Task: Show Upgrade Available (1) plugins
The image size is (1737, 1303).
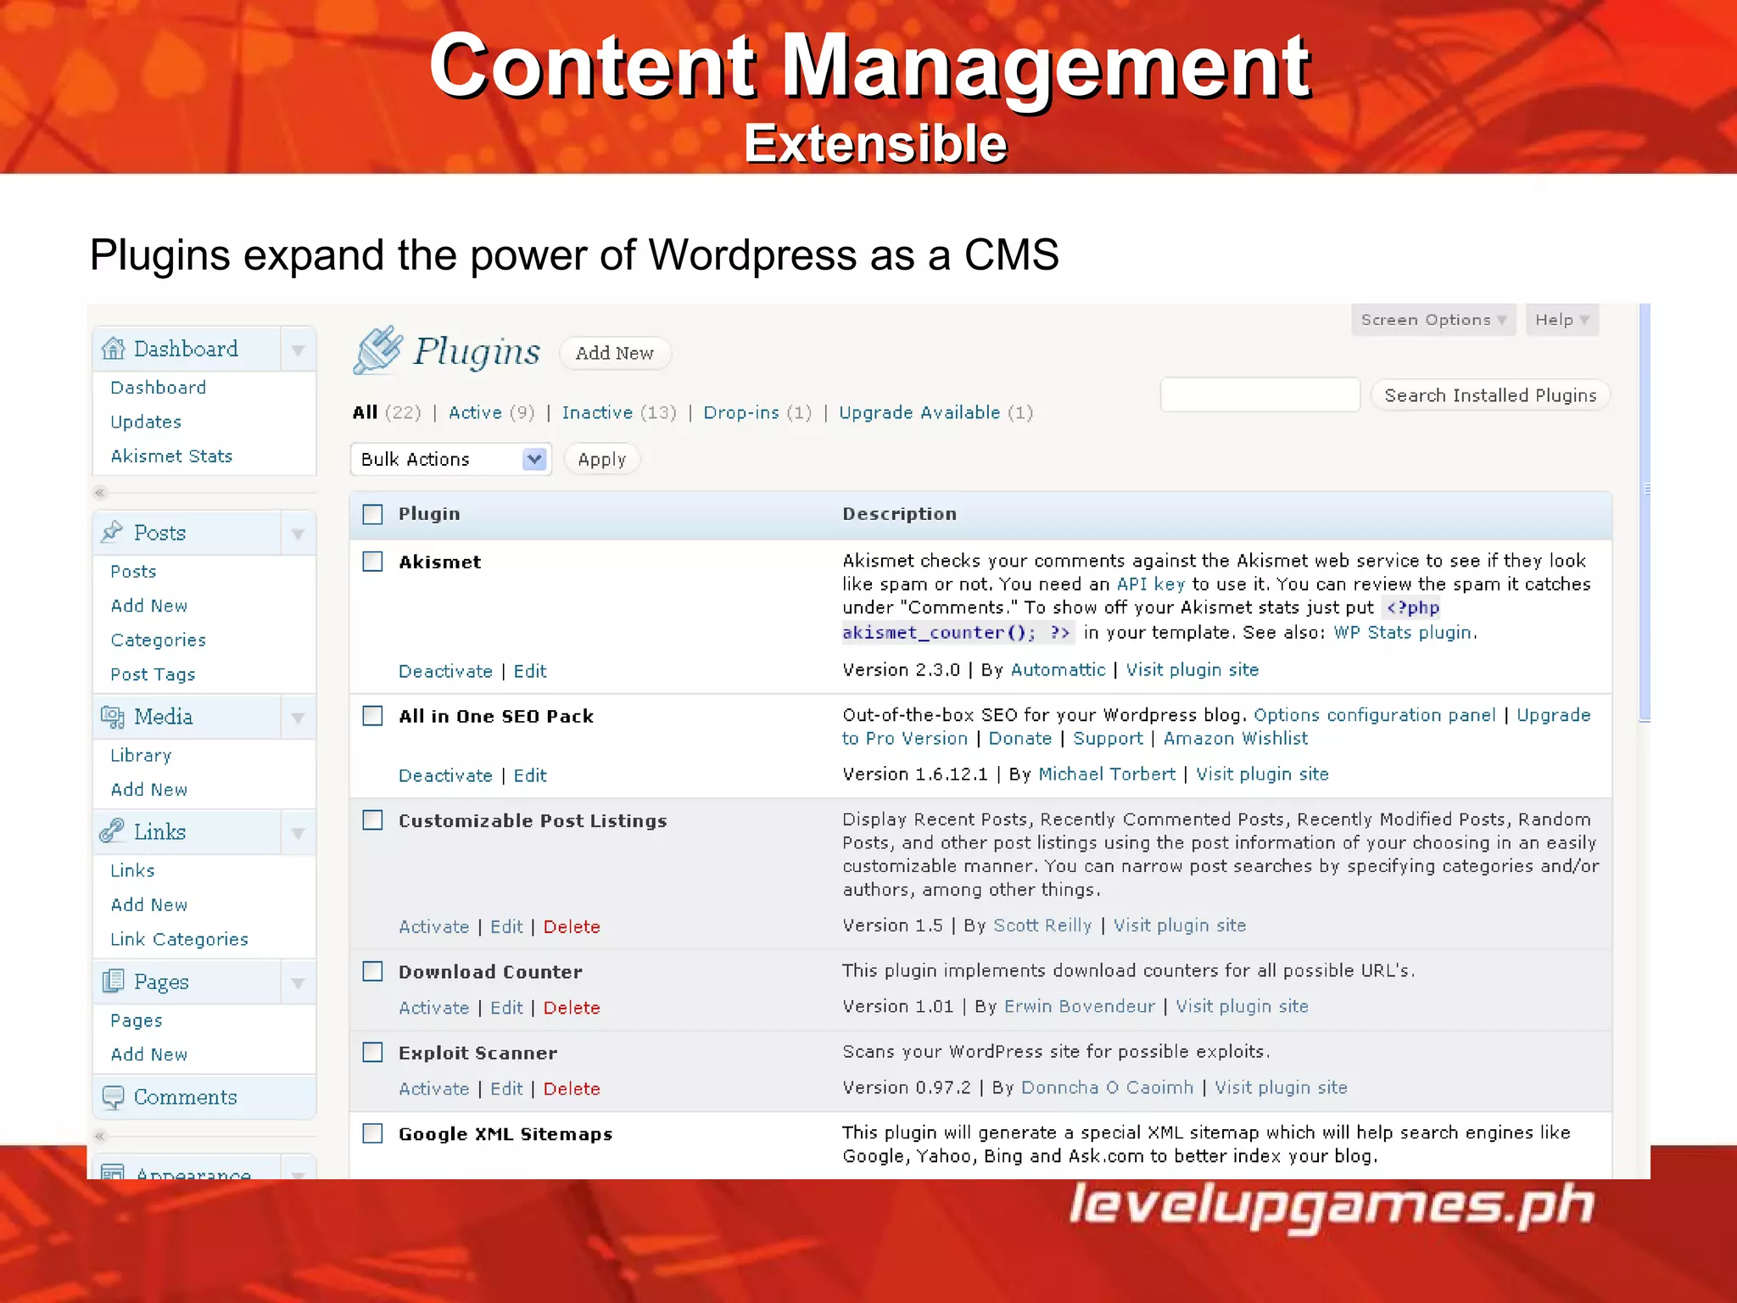Action: [936, 412]
